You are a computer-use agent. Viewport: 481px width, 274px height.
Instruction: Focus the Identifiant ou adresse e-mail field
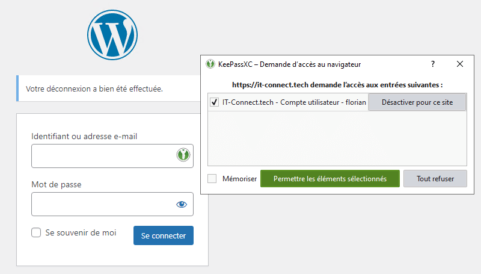point(112,156)
